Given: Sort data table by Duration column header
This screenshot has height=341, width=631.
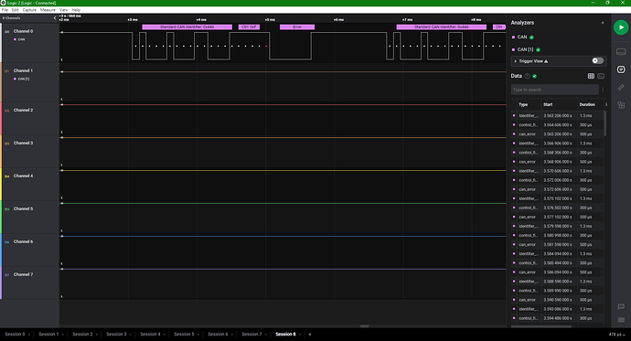Looking at the screenshot, I should pyautogui.click(x=587, y=104).
